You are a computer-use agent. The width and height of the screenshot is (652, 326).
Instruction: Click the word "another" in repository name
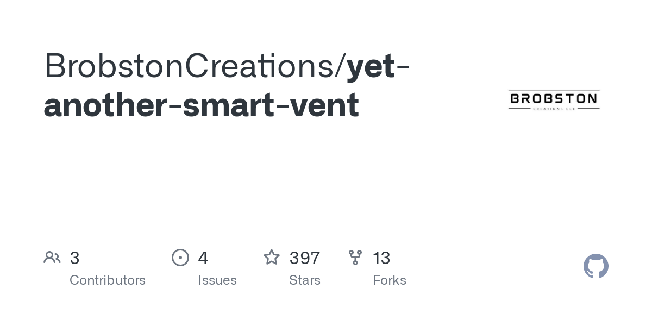click(104, 105)
